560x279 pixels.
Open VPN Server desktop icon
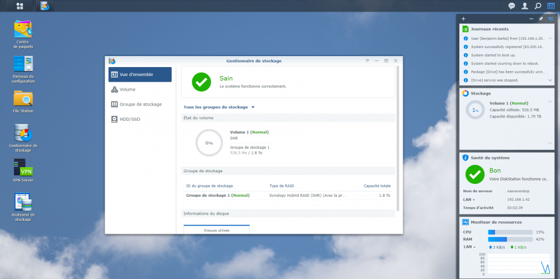(x=23, y=168)
